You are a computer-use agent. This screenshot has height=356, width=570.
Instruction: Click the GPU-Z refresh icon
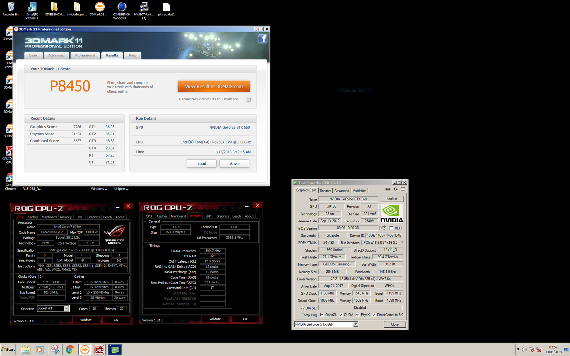(396, 189)
